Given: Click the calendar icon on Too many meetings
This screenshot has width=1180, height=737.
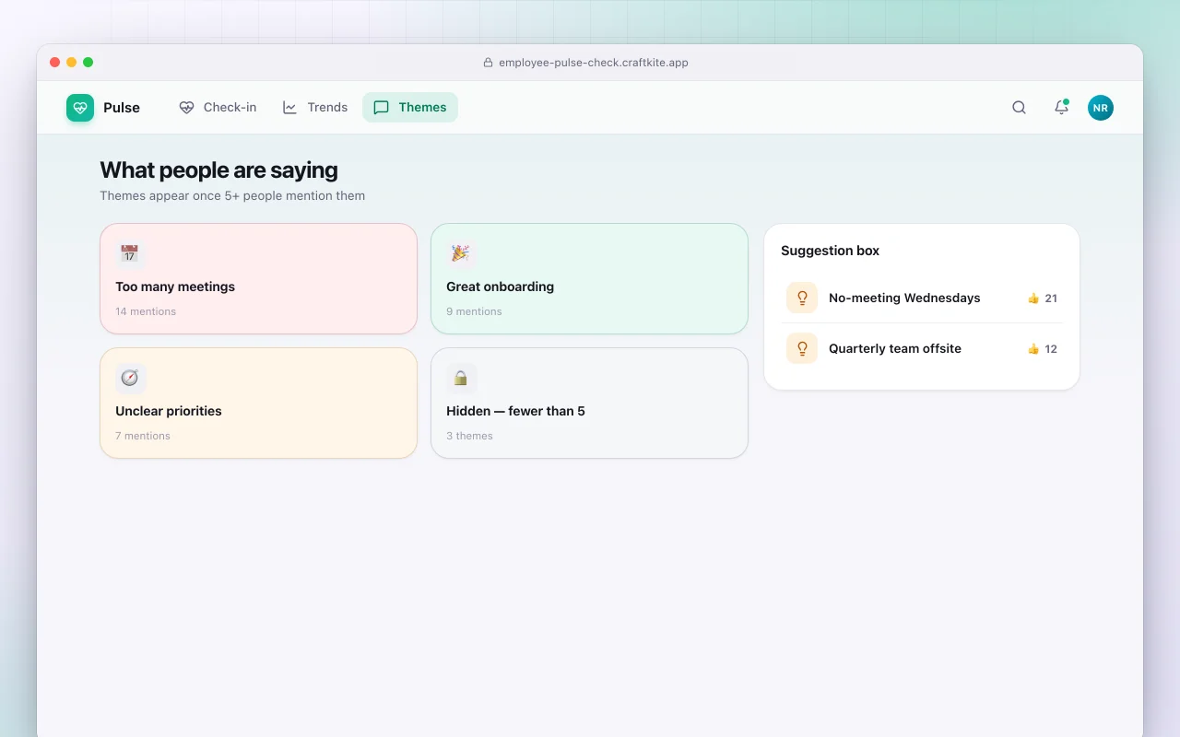Looking at the screenshot, I should [x=130, y=253].
